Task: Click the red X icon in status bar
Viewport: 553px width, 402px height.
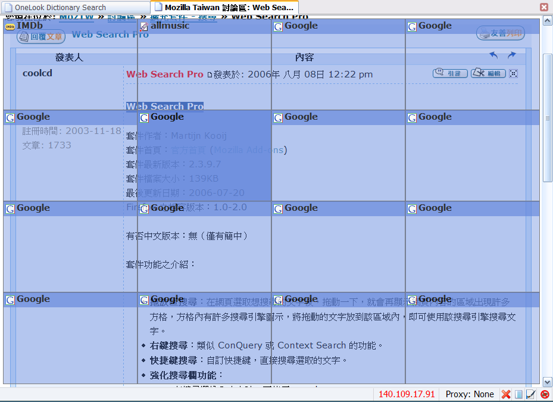Action: point(506,394)
